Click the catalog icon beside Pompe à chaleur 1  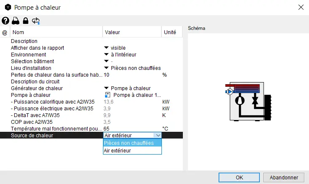coord(107,95)
